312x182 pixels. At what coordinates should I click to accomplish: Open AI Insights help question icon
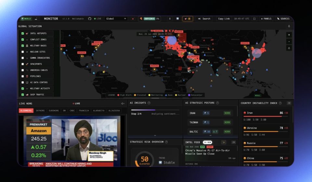(x=149, y=103)
